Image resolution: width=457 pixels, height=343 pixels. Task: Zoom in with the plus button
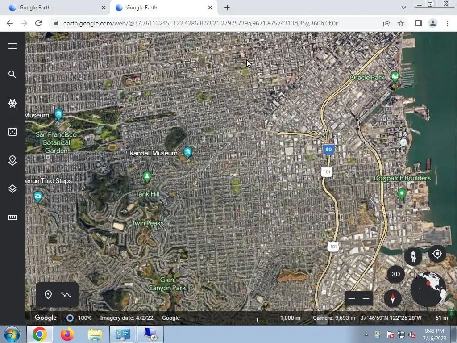(x=366, y=298)
